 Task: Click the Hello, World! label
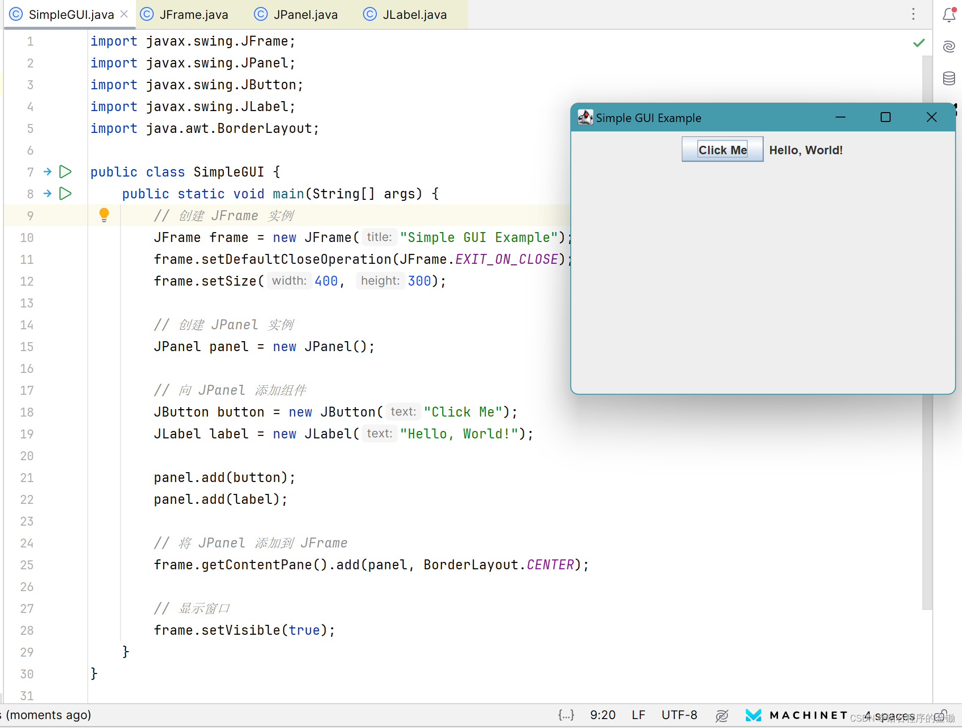click(806, 150)
